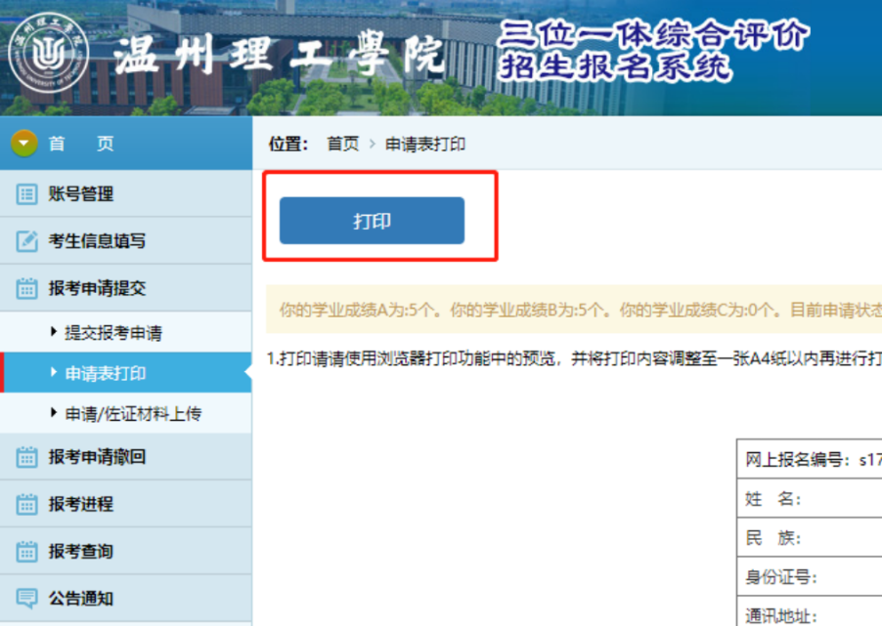The image size is (882, 626).
Task: Click the 报考申请撤回 calendar icon
Action: click(26, 457)
